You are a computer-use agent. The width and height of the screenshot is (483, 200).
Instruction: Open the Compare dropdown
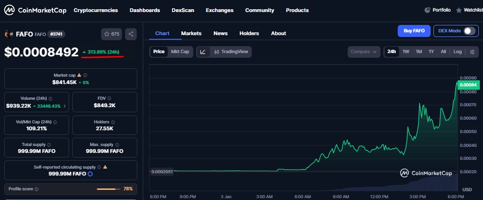[x=363, y=52]
